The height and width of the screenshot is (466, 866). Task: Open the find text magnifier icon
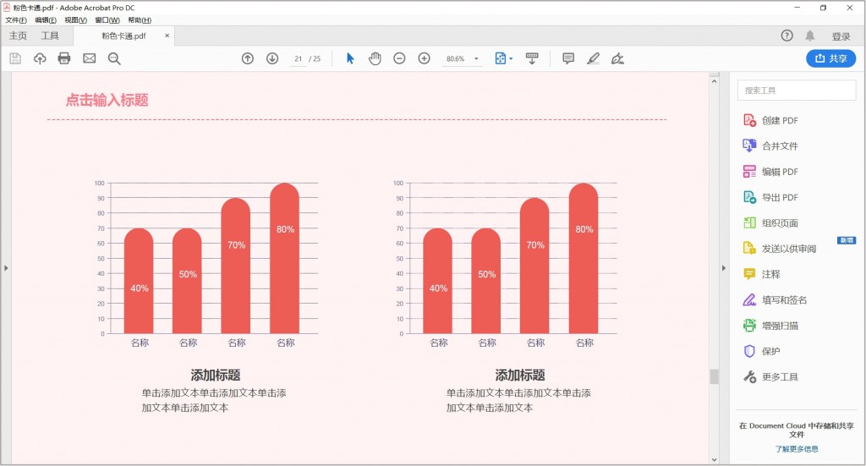click(x=114, y=58)
